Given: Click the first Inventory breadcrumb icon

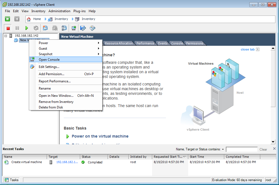Looking at the screenshot, I should tap(50, 19).
